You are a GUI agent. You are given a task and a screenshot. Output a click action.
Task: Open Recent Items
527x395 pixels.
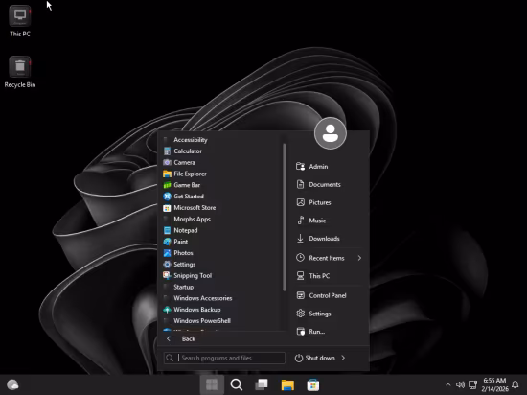click(320, 258)
